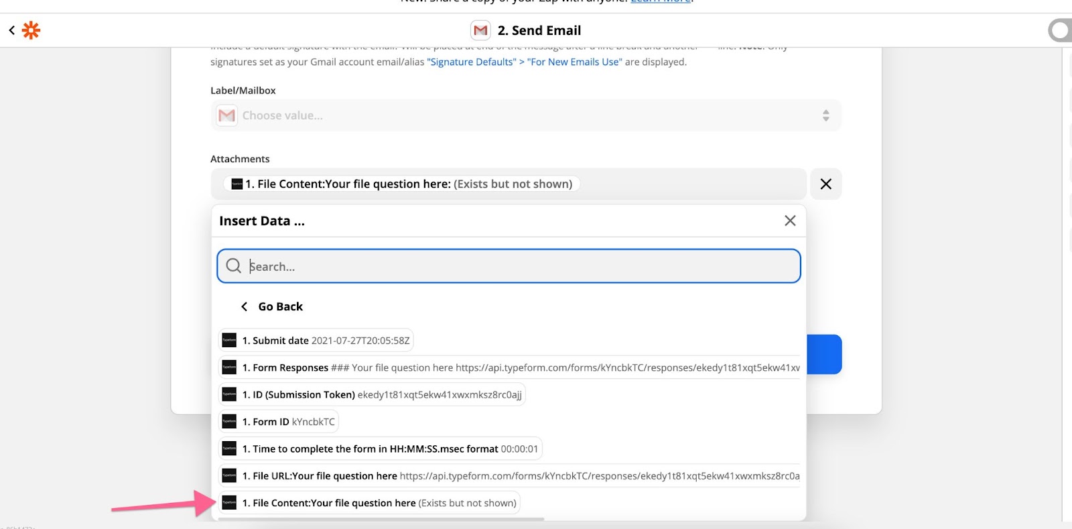Click Typeform icon in Attachments pill
The image size is (1072, 529).
tap(237, 184)
